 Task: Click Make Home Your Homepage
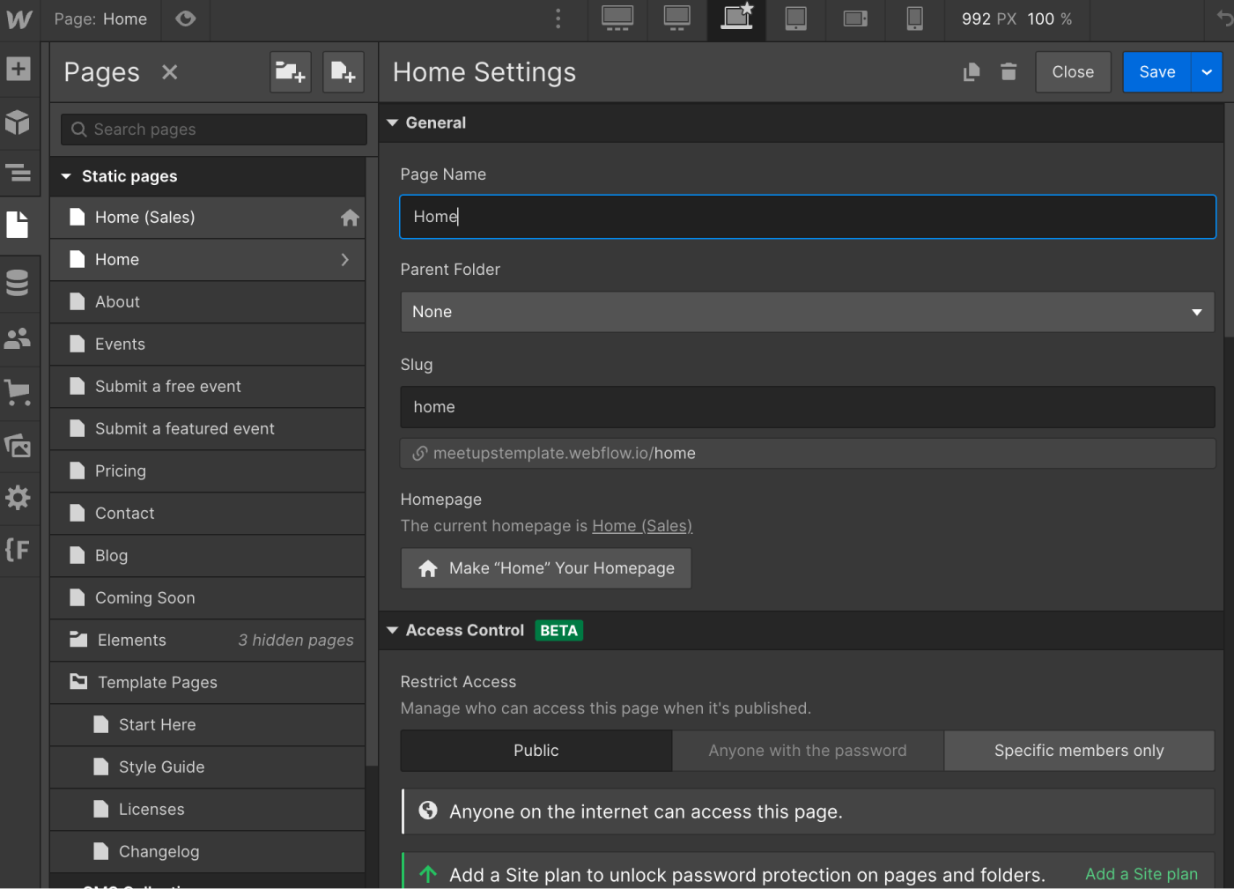pos(545,568)
